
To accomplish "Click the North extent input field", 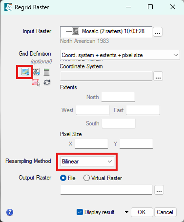I will click(118, 97).
